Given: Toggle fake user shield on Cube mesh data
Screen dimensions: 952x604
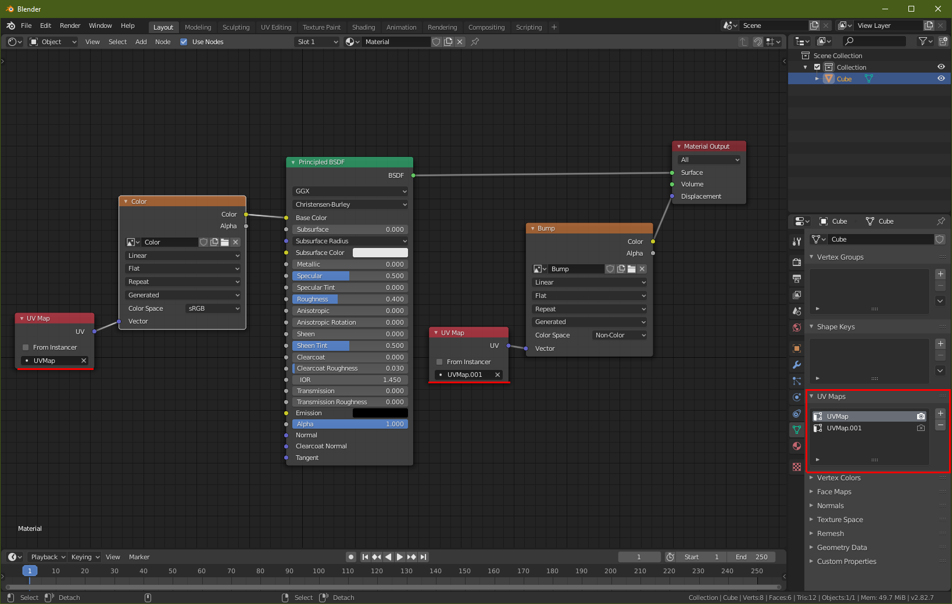Looking at the screenshot, I should coord(940,239).
